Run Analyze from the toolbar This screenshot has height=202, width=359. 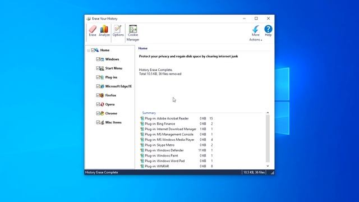[104, 31]
